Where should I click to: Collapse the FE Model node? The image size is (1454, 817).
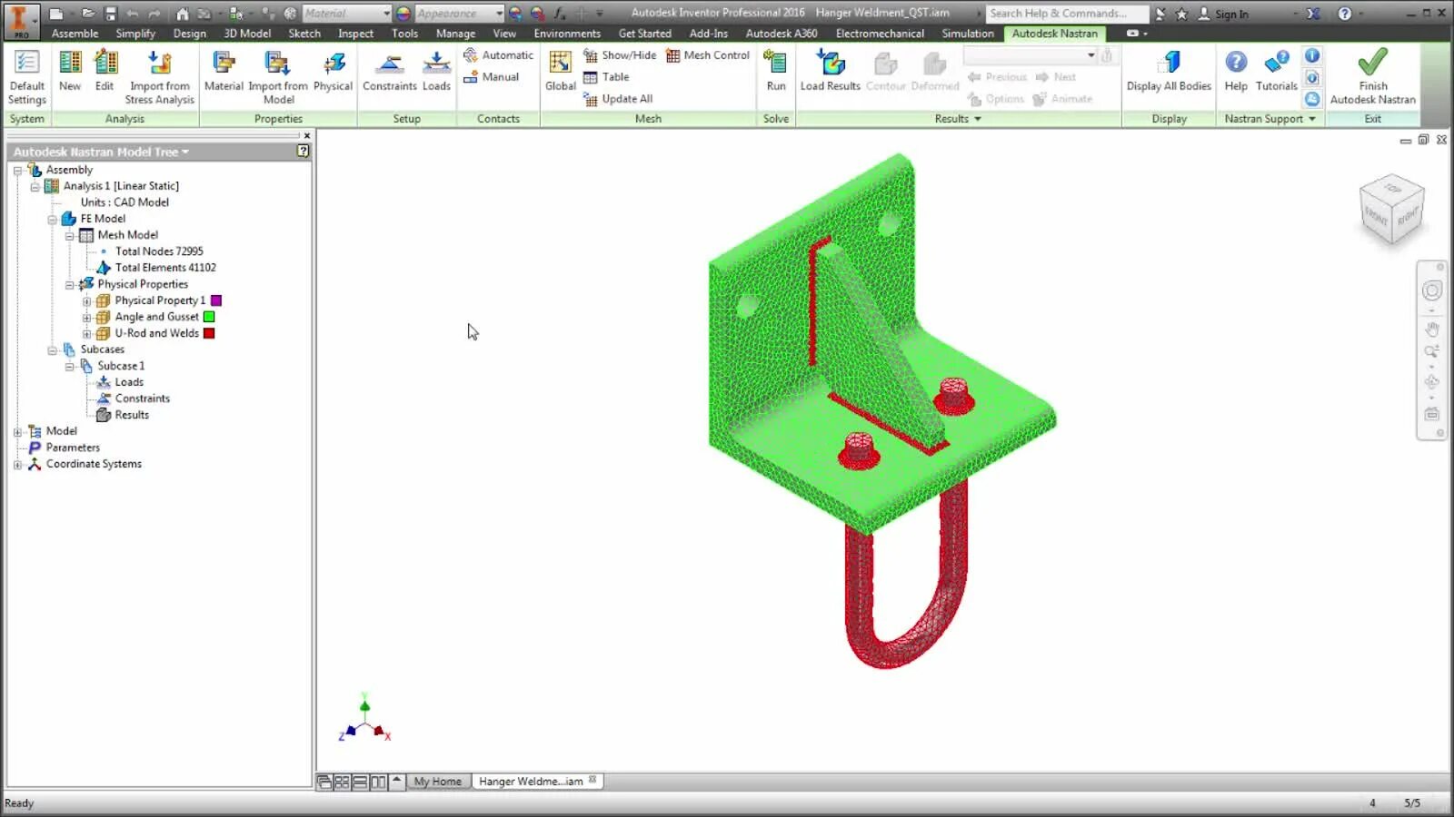point(52,219)
